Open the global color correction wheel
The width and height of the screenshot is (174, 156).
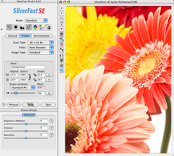tap(35, 27)
